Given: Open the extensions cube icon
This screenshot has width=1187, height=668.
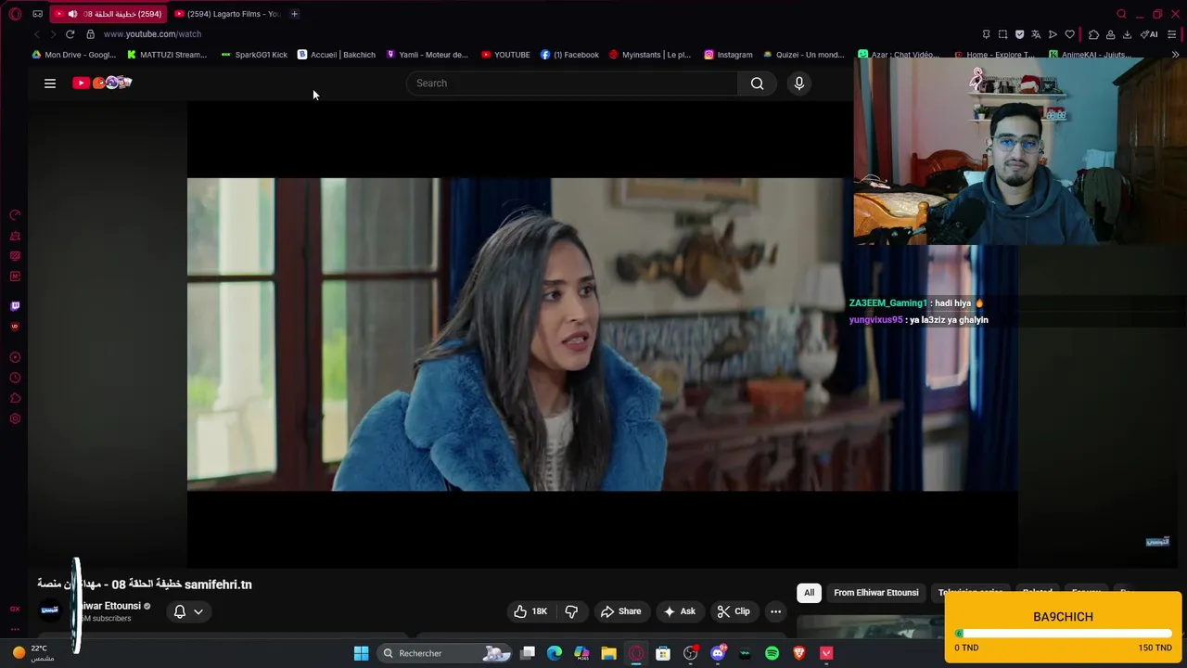Looking at the screenshot, I should [1093, 34].
